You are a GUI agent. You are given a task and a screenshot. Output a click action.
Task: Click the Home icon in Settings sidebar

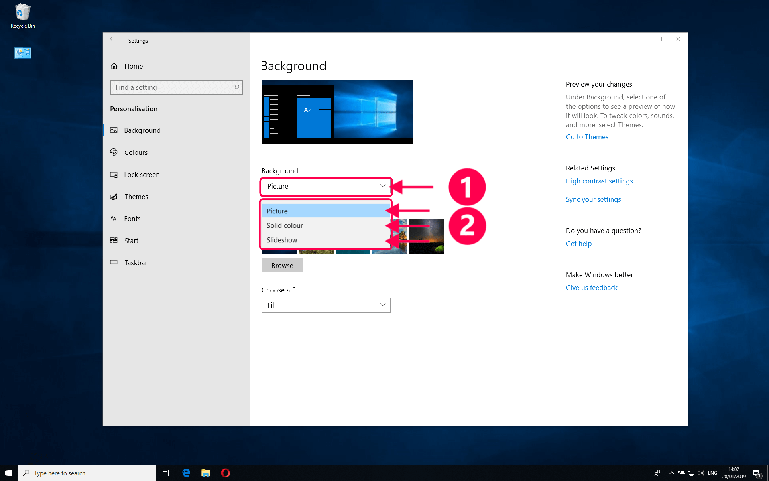[114, 66]
